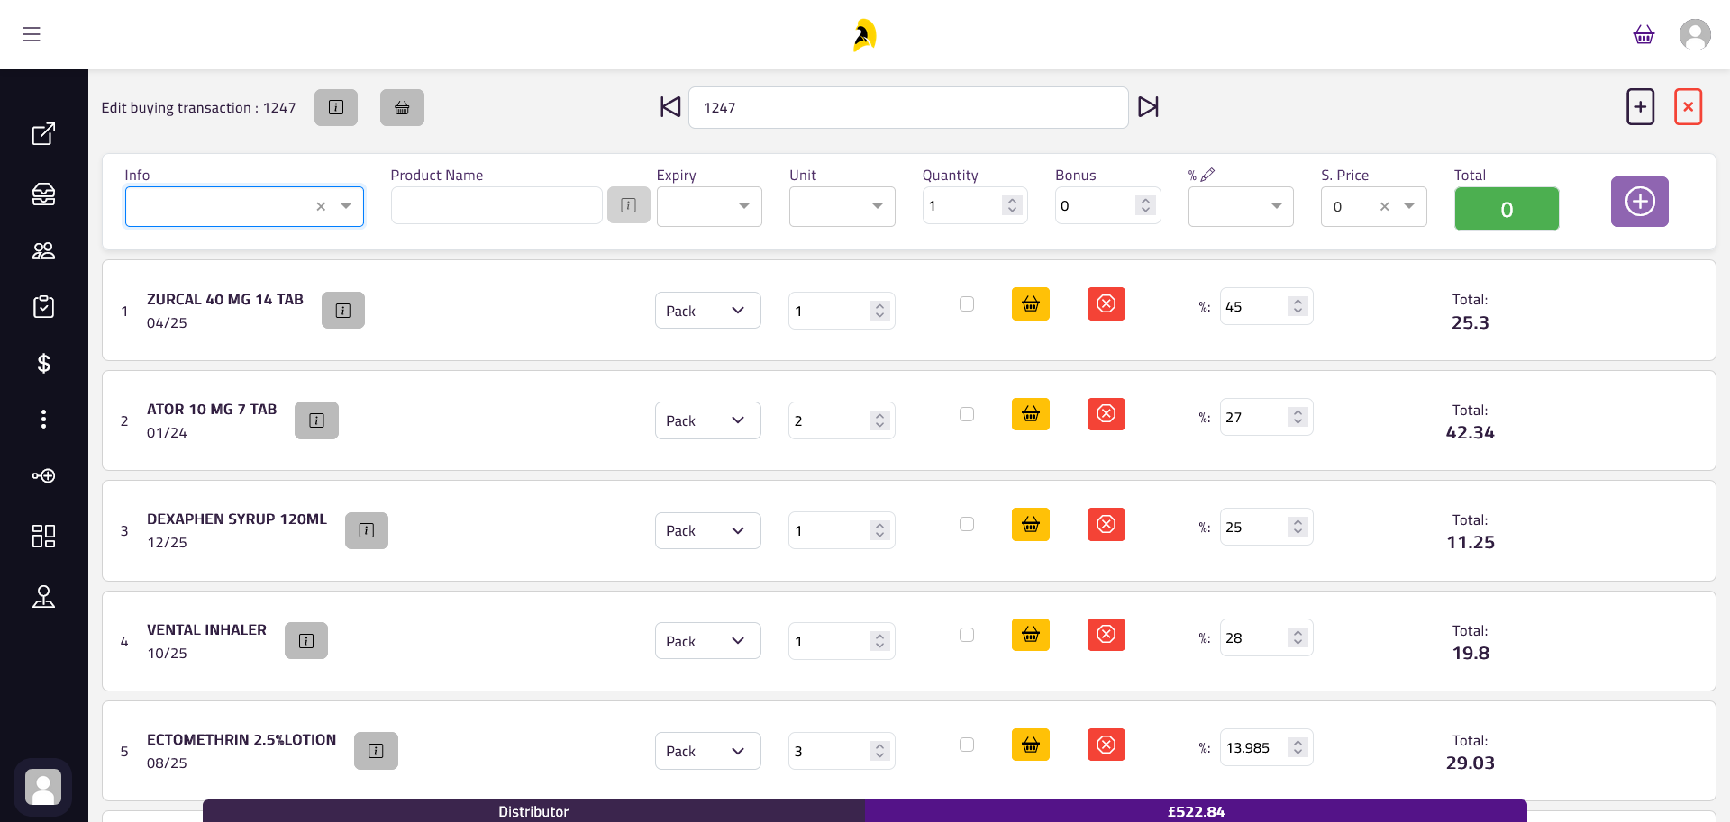Go to previous transaction
Viewport: 1730px width, 822px height.
point(670,107)
